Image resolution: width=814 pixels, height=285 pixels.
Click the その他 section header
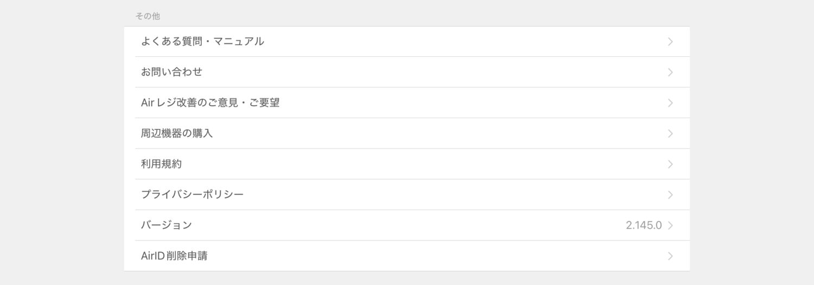(148, 16)
